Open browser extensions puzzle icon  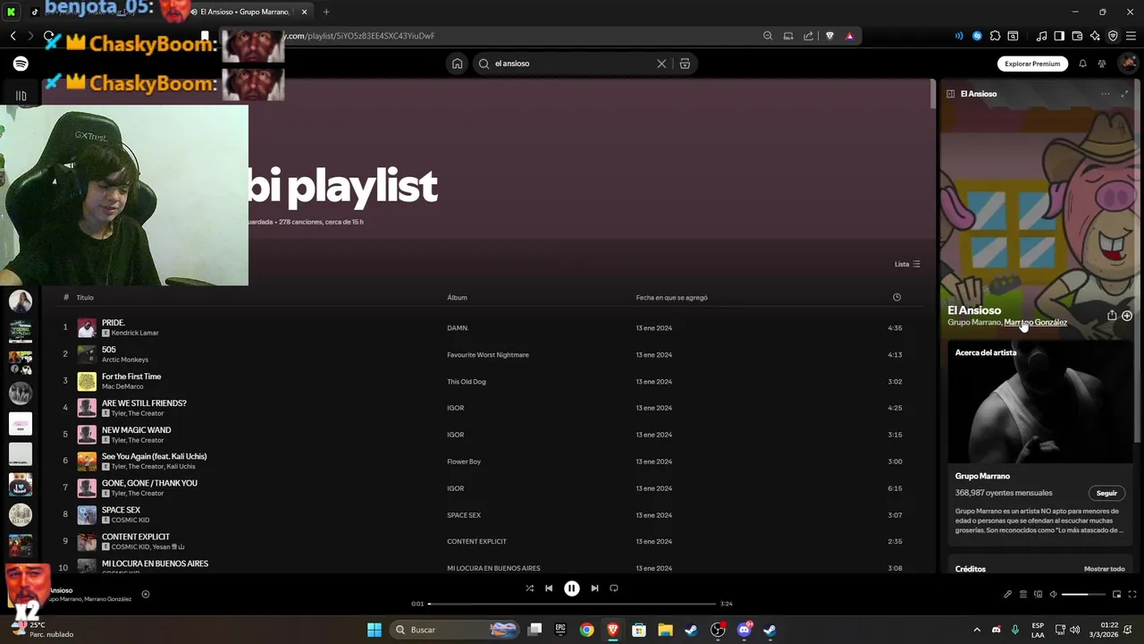(x=995, y=36)
